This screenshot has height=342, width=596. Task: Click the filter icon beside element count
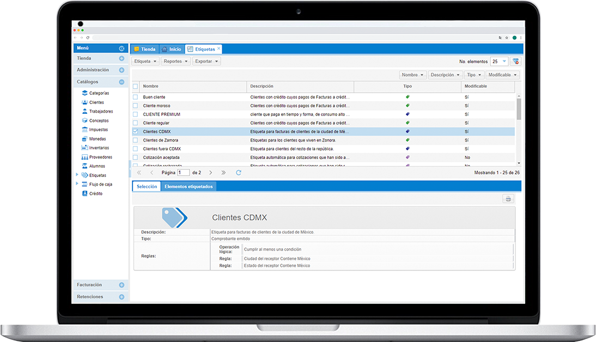click(x=515, y=62)
